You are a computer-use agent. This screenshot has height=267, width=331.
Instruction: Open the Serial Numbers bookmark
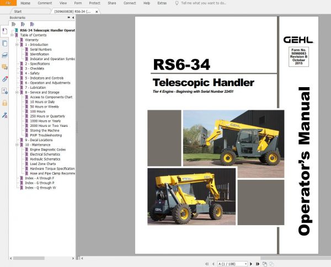coord(41,50)
